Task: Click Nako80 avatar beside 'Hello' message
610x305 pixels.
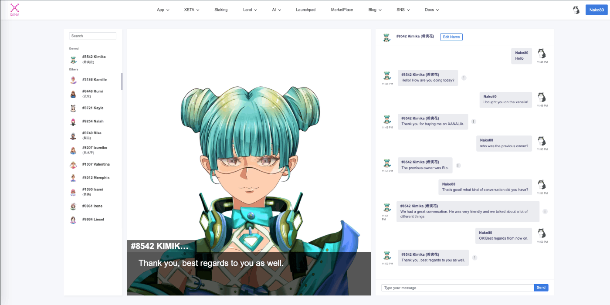Action: (542, 54)
